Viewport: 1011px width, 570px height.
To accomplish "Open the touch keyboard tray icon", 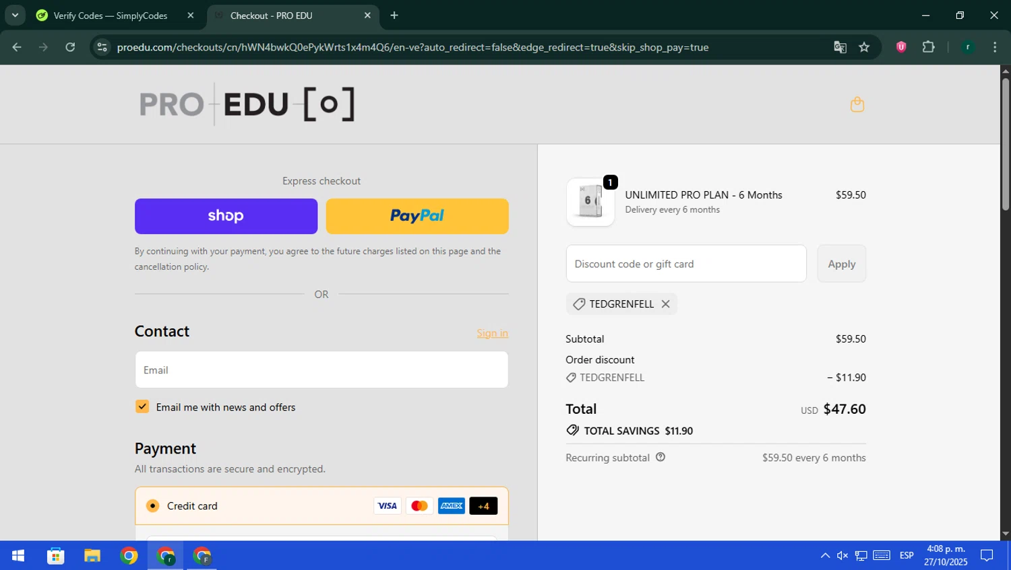I will point(882,555).
